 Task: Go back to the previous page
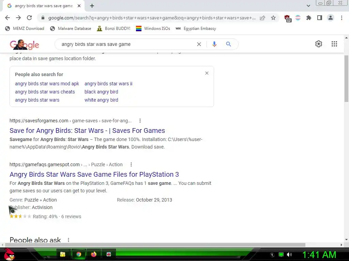[7, 18]
